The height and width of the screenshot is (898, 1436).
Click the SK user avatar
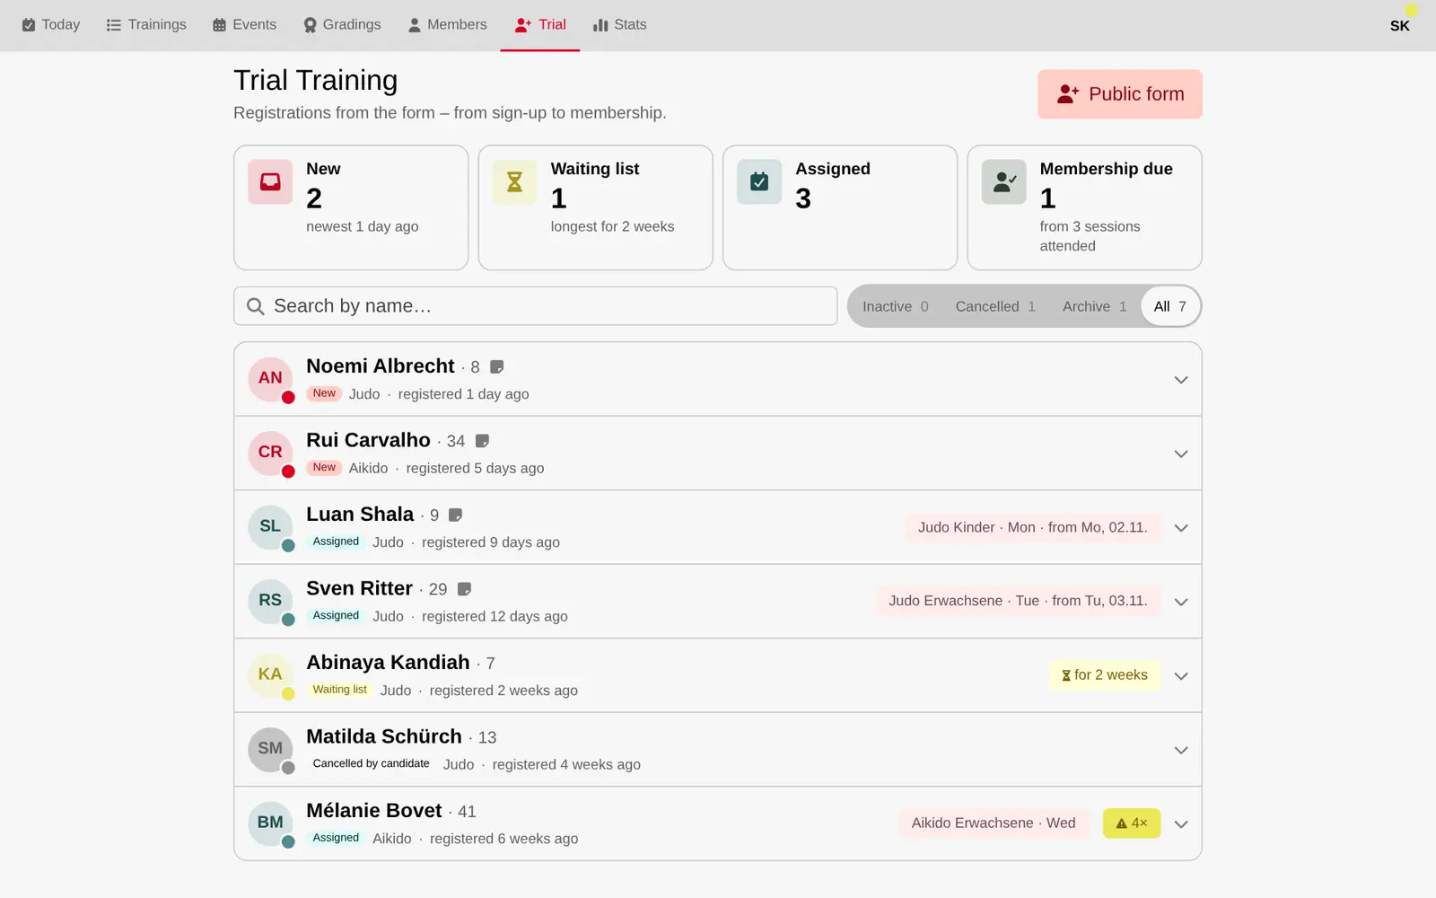pos(1399,25)
